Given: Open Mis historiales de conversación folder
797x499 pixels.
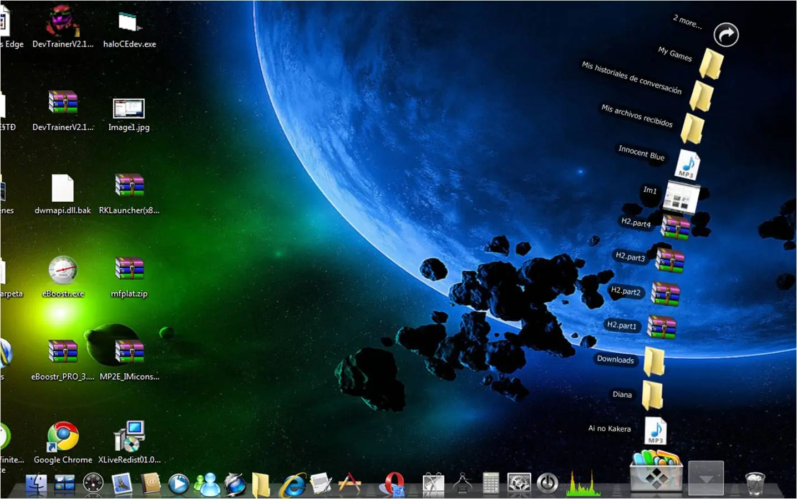Looking at the screenshot, I should (702, 96).
